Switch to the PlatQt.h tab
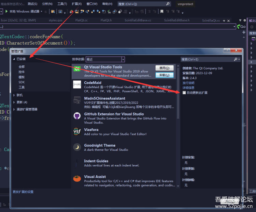 pyautogui.click(x=106, y=20)
